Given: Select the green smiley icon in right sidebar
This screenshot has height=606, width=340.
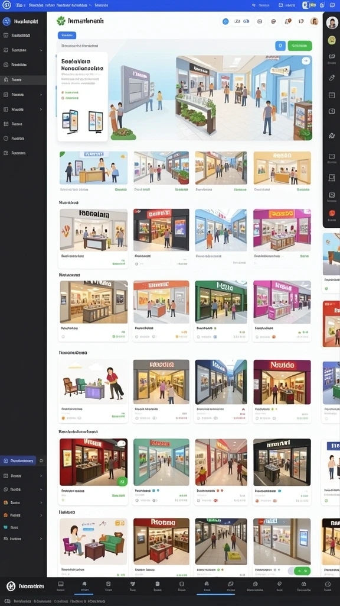Looking at the screenshot, I should 332,40.
